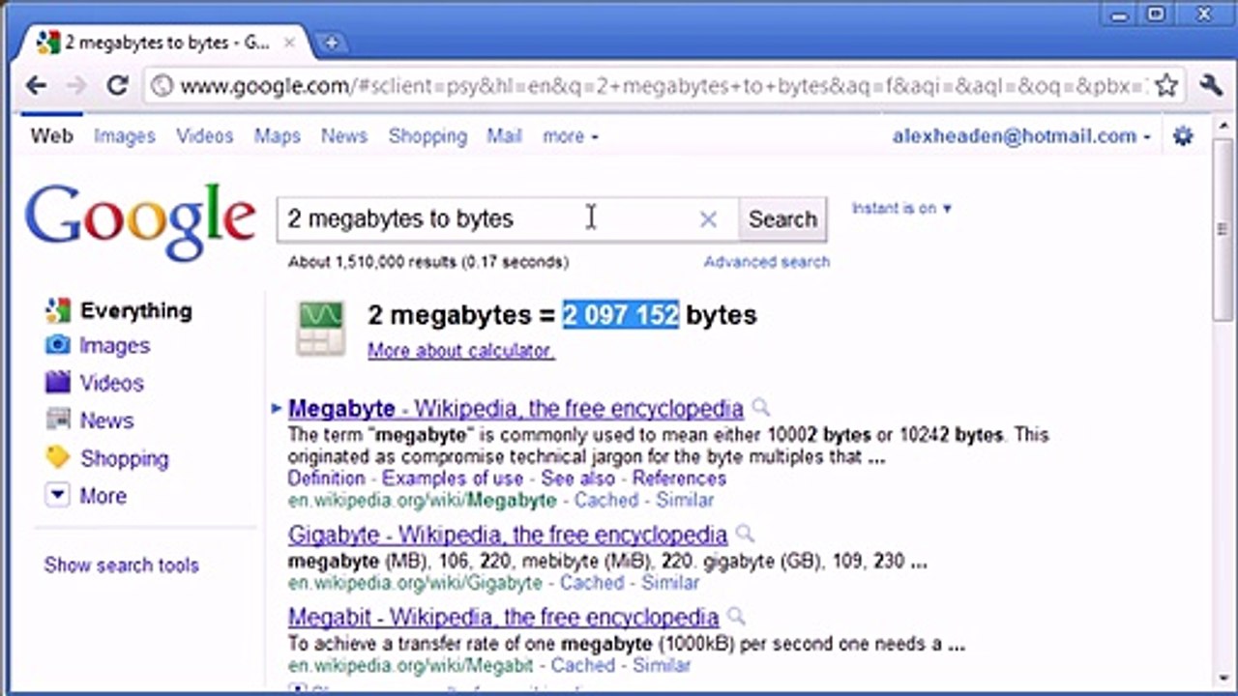
Task: Open Megabit - Wikipedia result
Action: (x=504, y=617)
